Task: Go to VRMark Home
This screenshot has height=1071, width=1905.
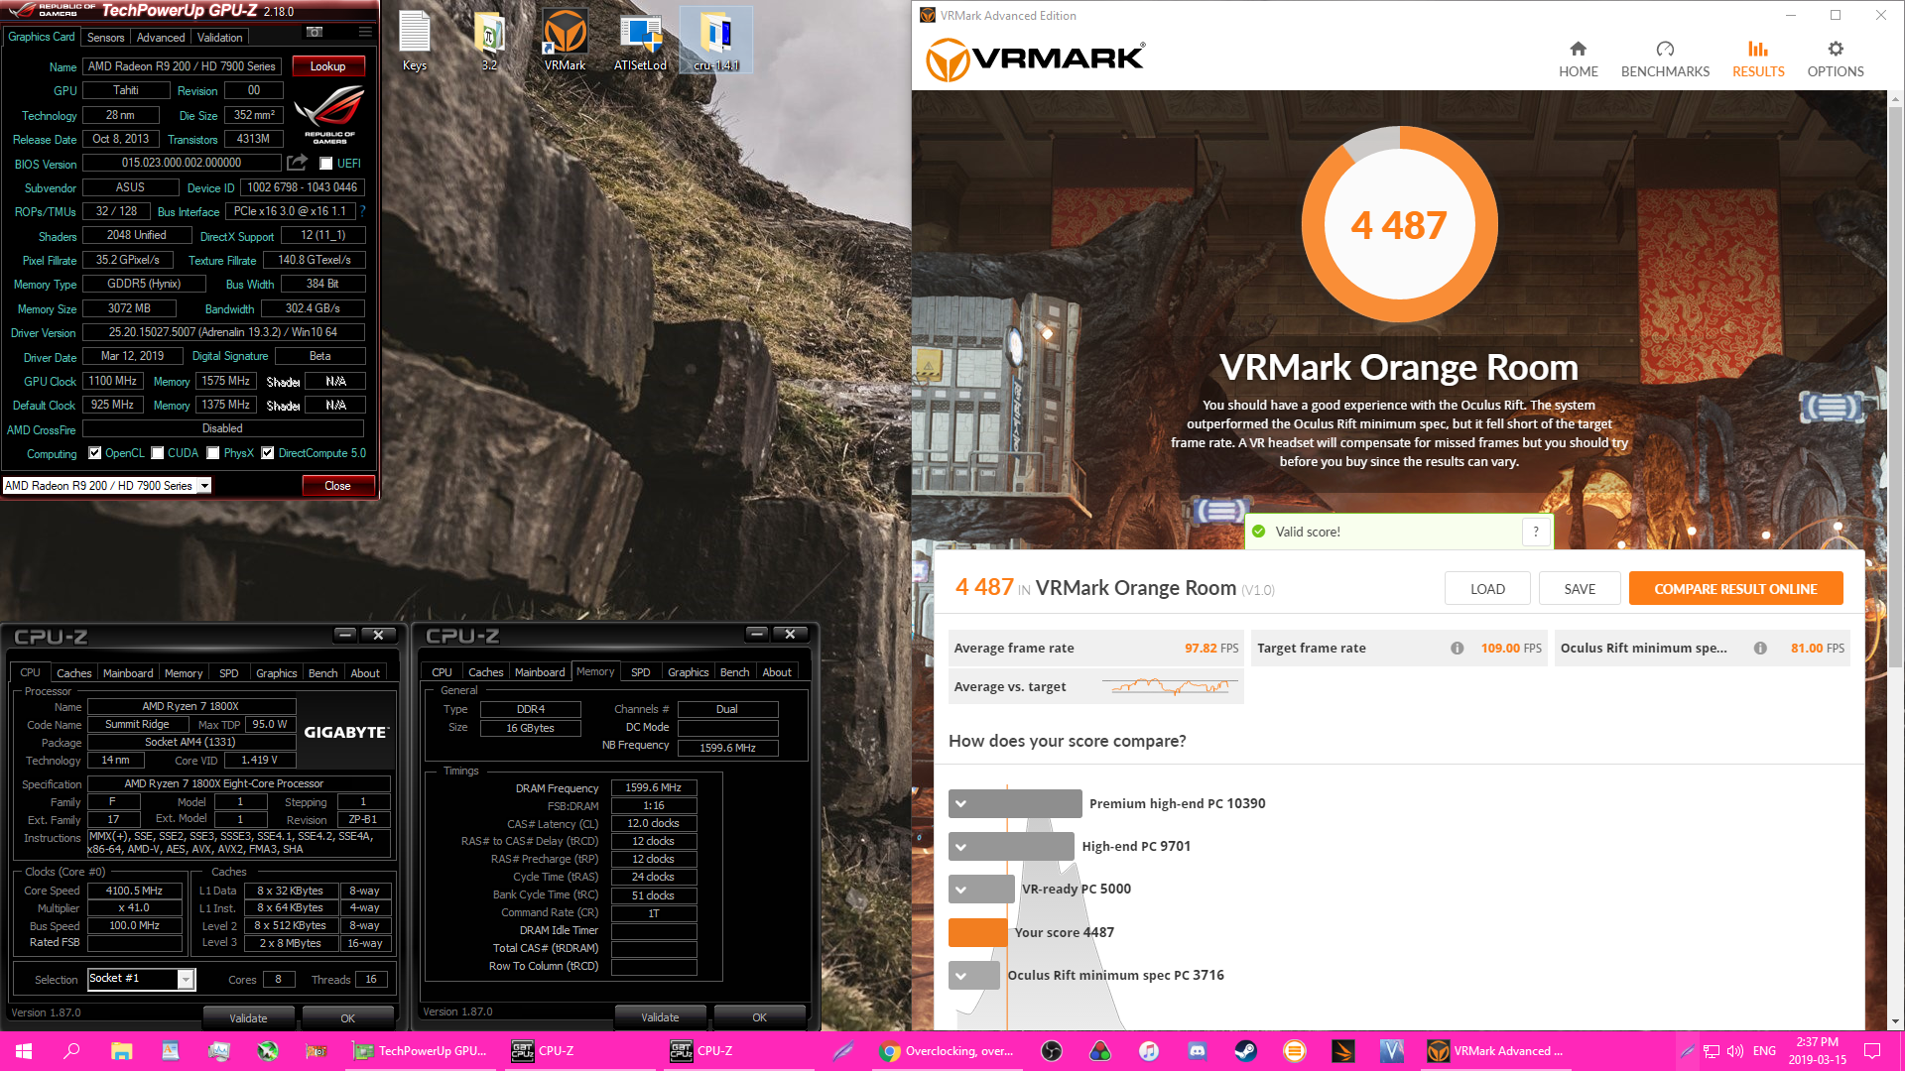Action: tap(1578, 59)
